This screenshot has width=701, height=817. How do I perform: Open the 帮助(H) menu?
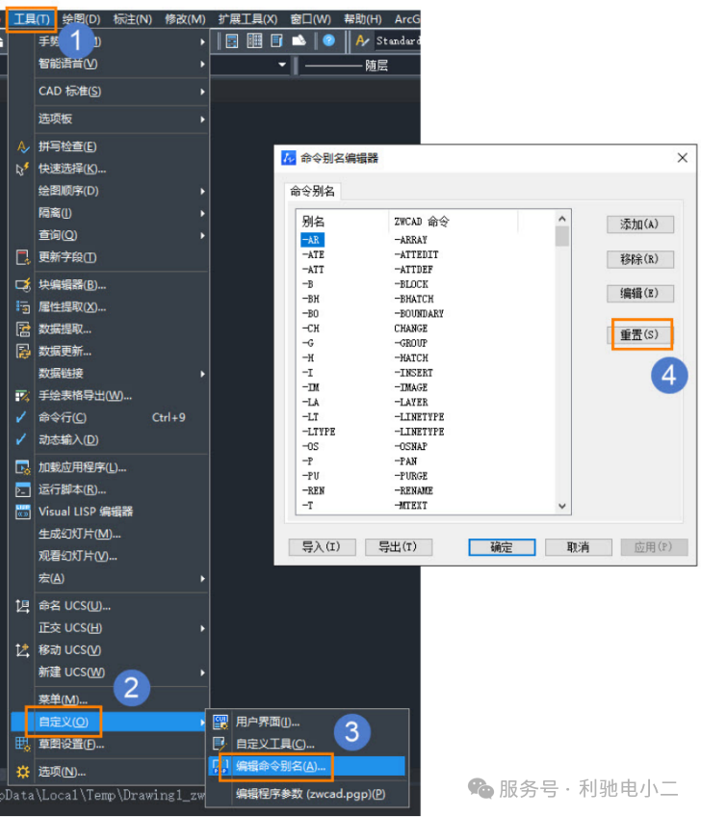[x=363, y=19]
